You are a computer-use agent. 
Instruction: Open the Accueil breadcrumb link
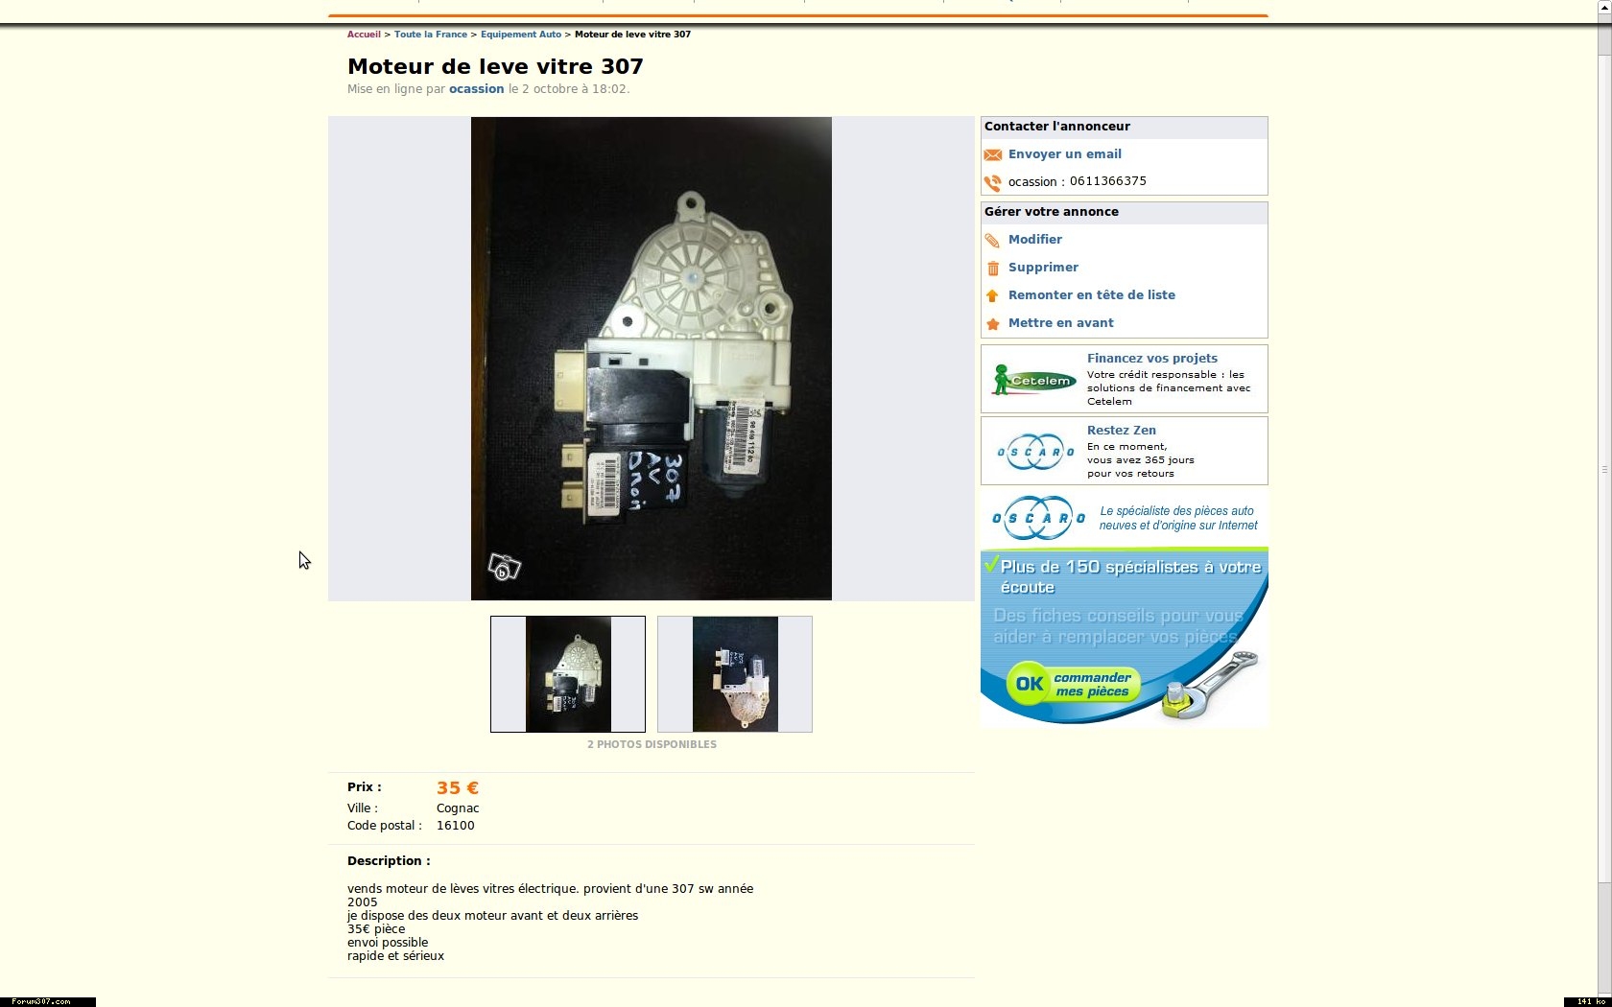(x=364, y=35)
